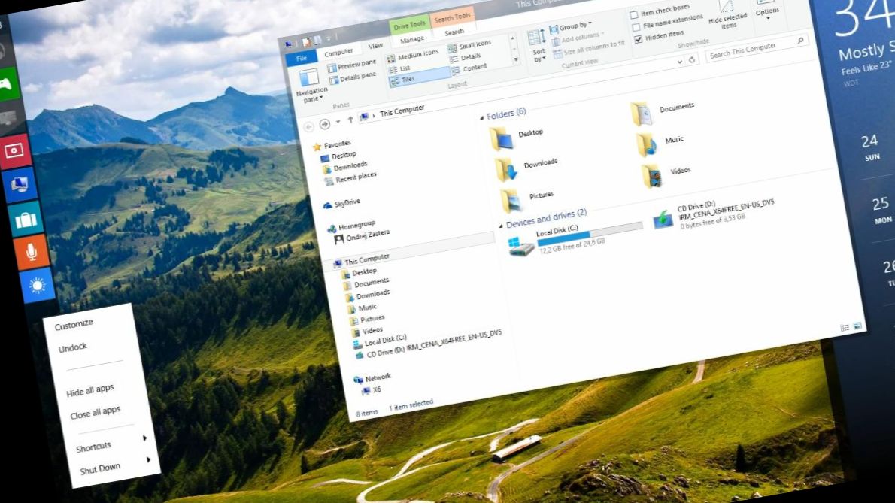Select SkyDrive in navigation pane
This screenshot has width=895, height=503.
click(x=342, y=204)
